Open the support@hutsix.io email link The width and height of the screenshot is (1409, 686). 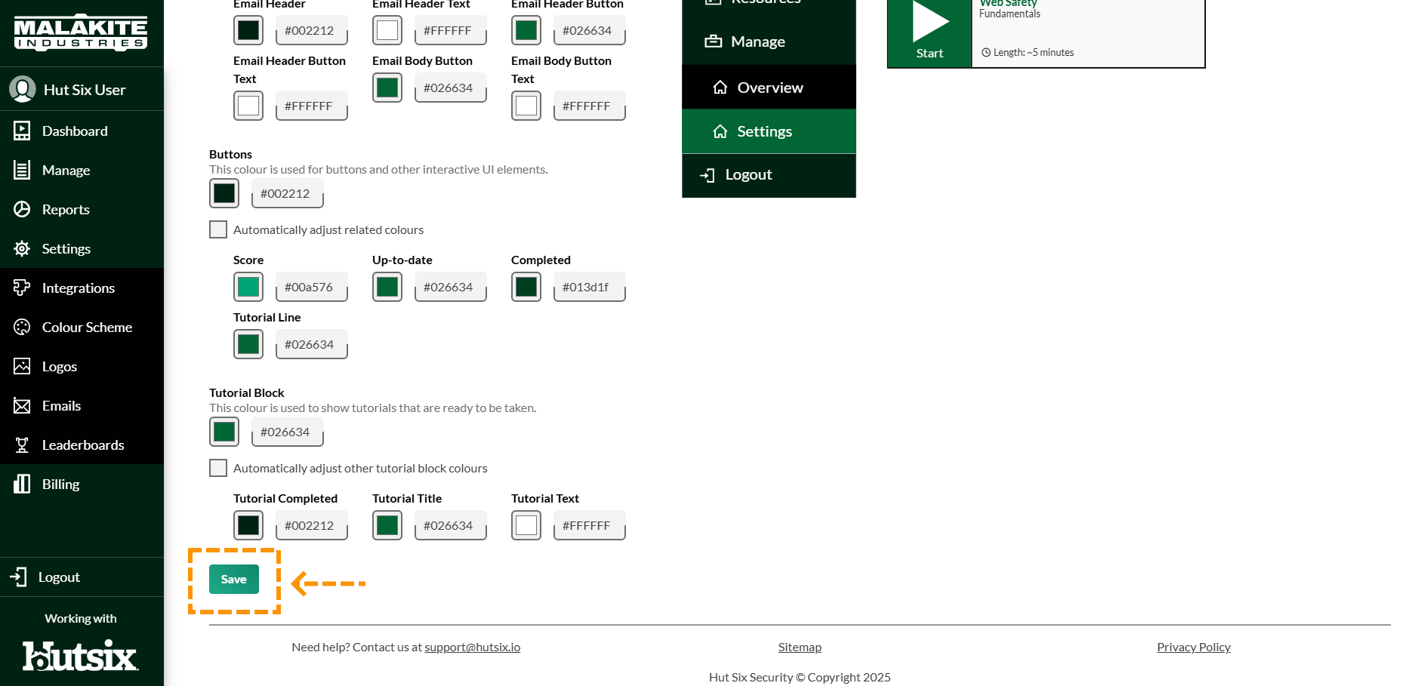(473, 647)
